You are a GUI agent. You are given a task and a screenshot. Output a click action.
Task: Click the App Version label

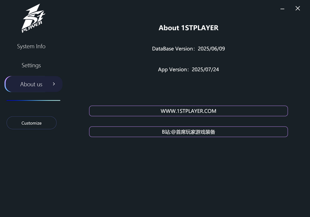[x=173, y=70]
